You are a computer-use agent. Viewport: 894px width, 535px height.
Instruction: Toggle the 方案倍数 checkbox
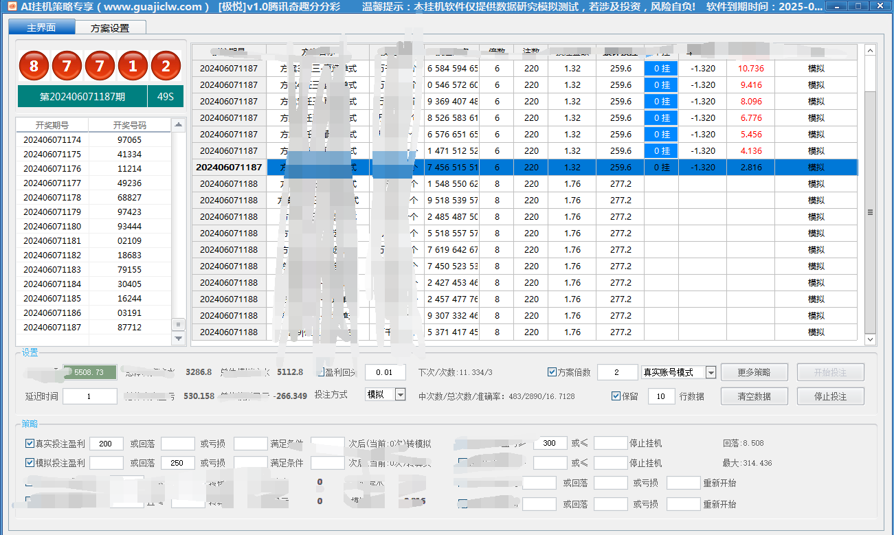[552, 372]
